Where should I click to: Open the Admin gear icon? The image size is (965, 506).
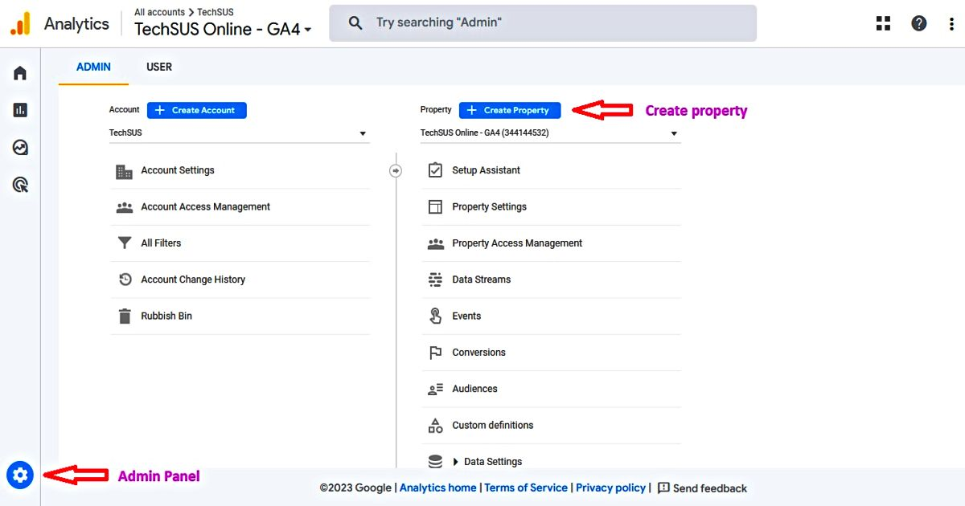[x=20, y=475]
